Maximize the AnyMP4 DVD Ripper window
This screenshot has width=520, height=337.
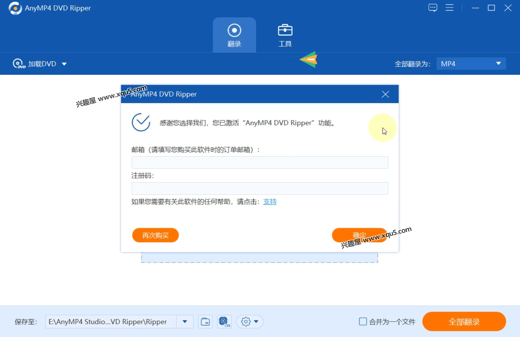(x=491, y=8)
